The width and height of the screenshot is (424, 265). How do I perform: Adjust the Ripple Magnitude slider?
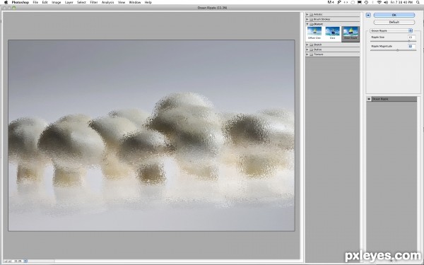point(397,50)
